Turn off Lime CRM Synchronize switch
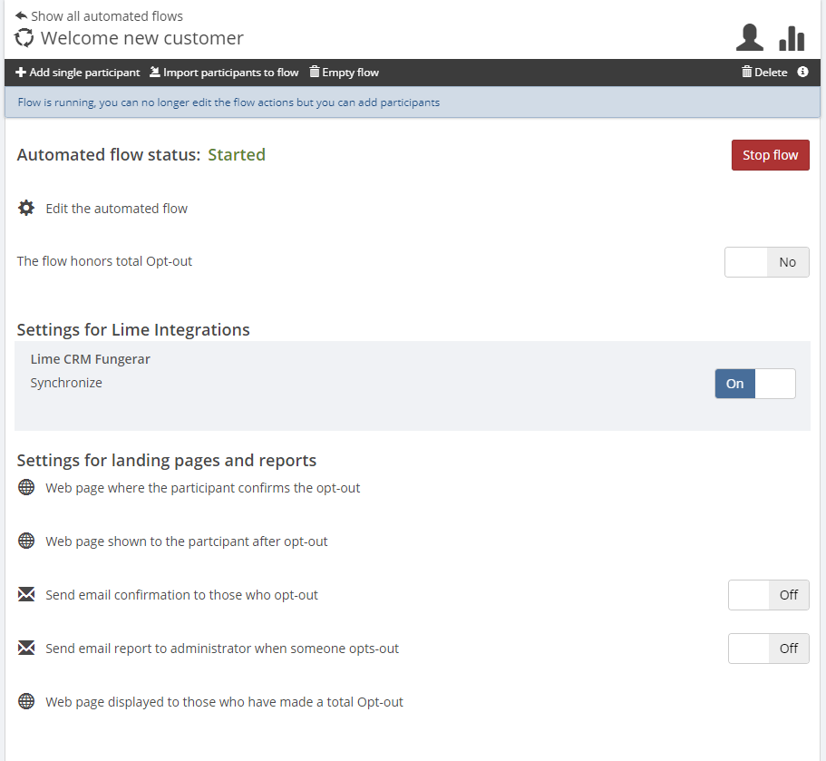 click(x=754, y=384)
